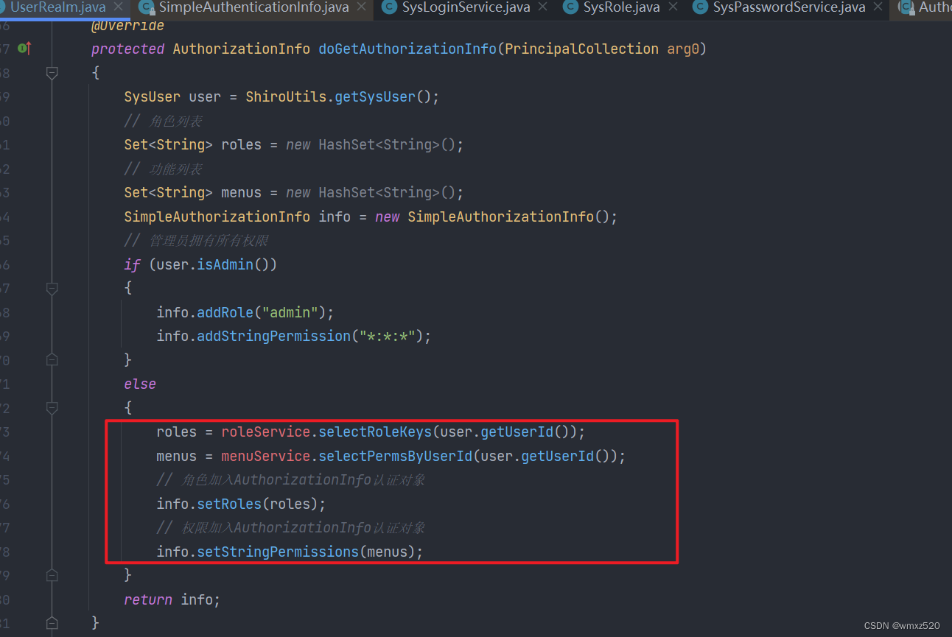Open the SysLoginService.java tab
This screenshot has height=637, width=952.
pyautogui.click(x=466, y=7)
